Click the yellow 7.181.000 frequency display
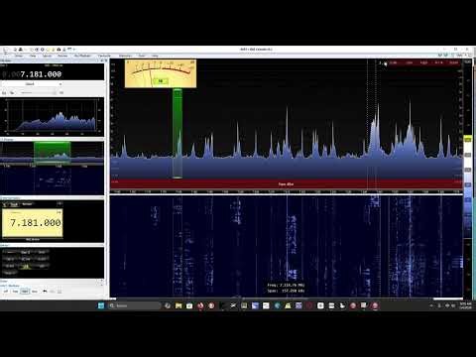Viewport: 476px width, 357px height. 33,222
